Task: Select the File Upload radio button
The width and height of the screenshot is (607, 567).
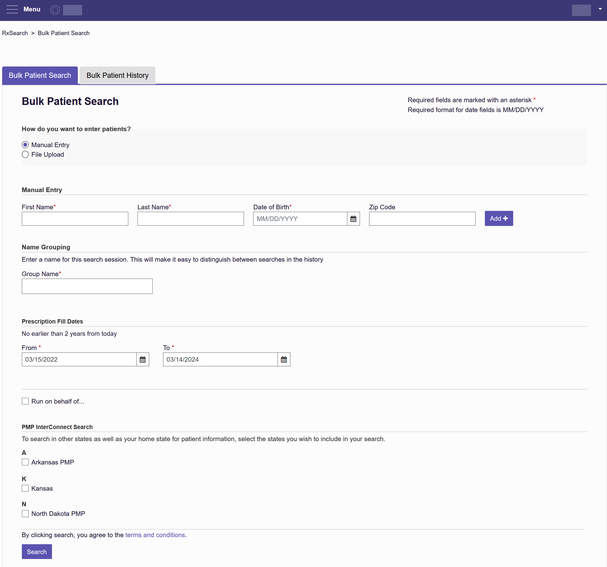Action: click(x=25, y=154)
